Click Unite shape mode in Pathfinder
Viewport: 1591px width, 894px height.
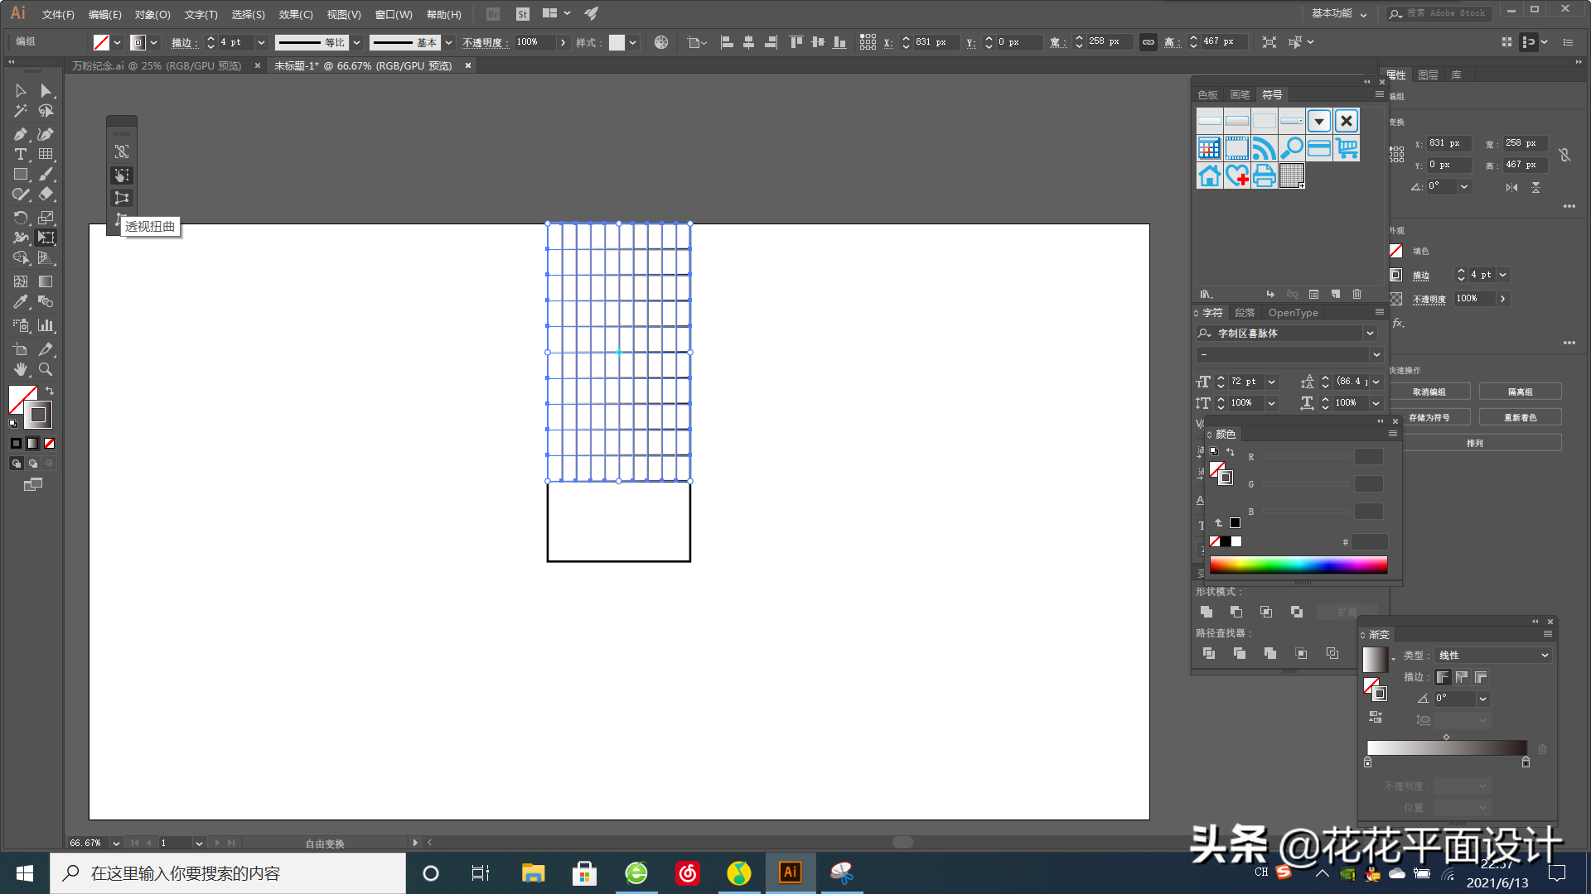1207,612
